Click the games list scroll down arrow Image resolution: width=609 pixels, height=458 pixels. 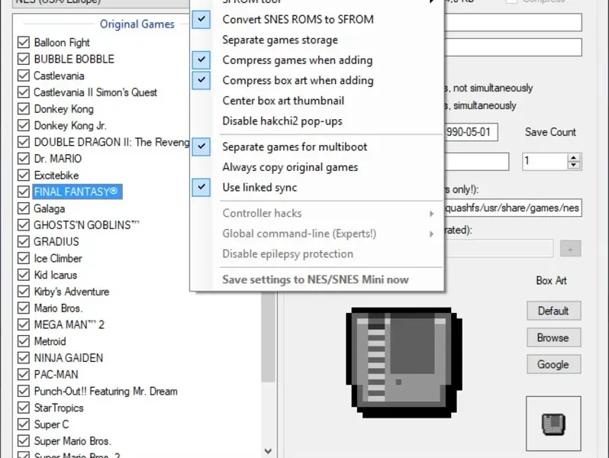(268, 451)
